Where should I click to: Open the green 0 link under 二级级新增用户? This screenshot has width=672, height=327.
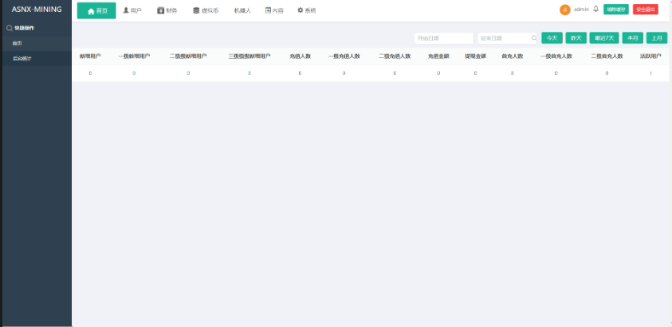click(x=188, y=73)
